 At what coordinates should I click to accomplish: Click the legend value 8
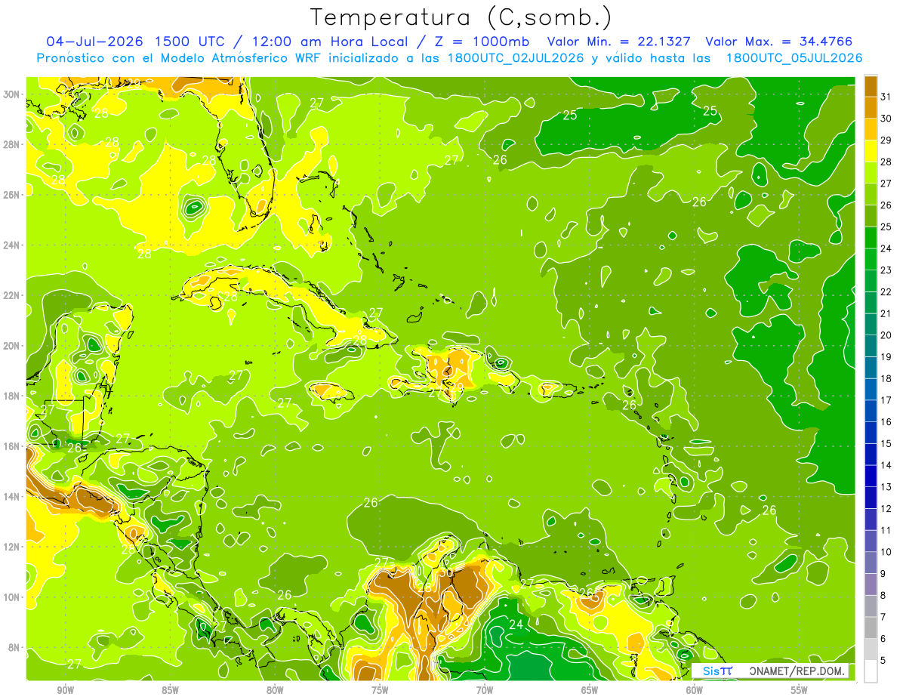[883, 595]
